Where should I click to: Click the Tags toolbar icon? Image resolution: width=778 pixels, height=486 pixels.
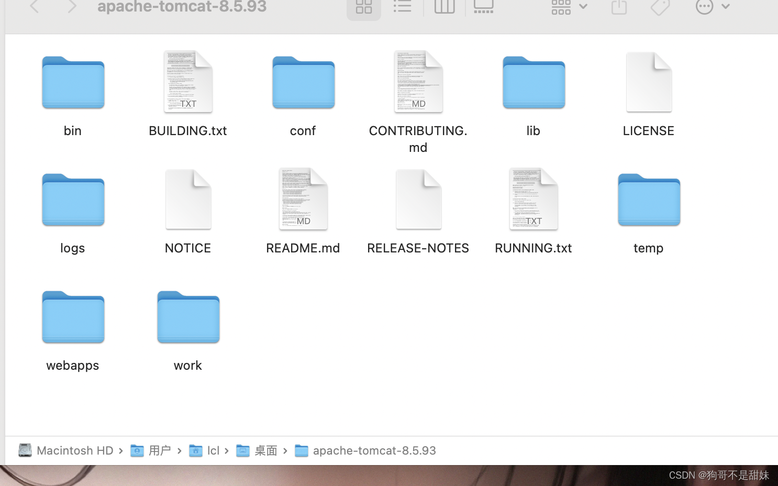point(660,7)
